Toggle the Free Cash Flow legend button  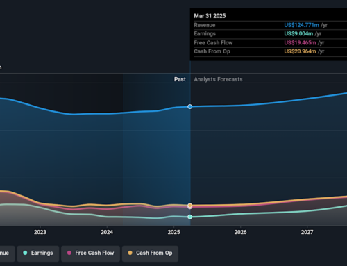90,253
